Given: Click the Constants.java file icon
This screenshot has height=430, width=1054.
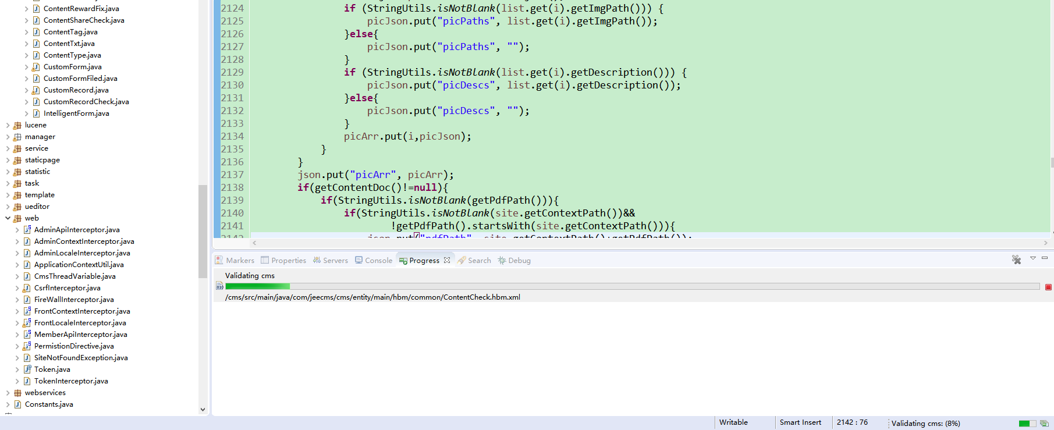Looking at the screenshot, I should click(17, 404).
